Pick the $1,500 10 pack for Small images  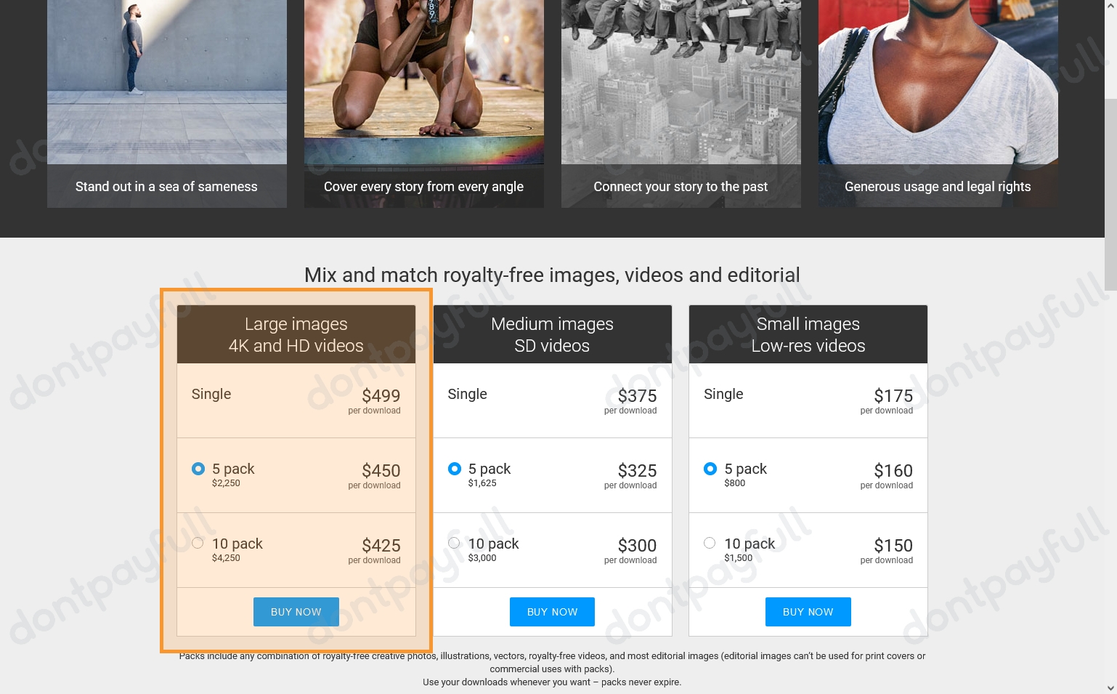tap(710, 544)
